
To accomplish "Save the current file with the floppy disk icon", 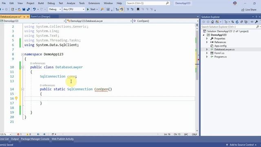I will (x=24, y=9).
